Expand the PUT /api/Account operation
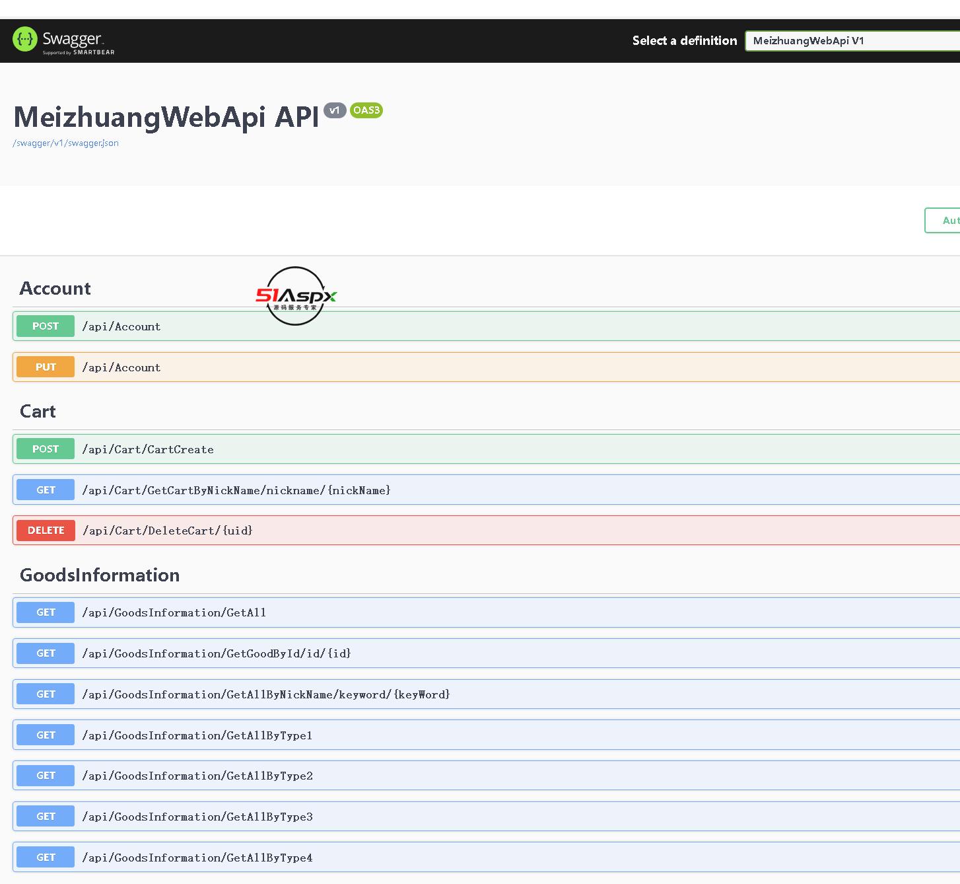The width and height of the screenshot is (960, 884). click(486, 367)
